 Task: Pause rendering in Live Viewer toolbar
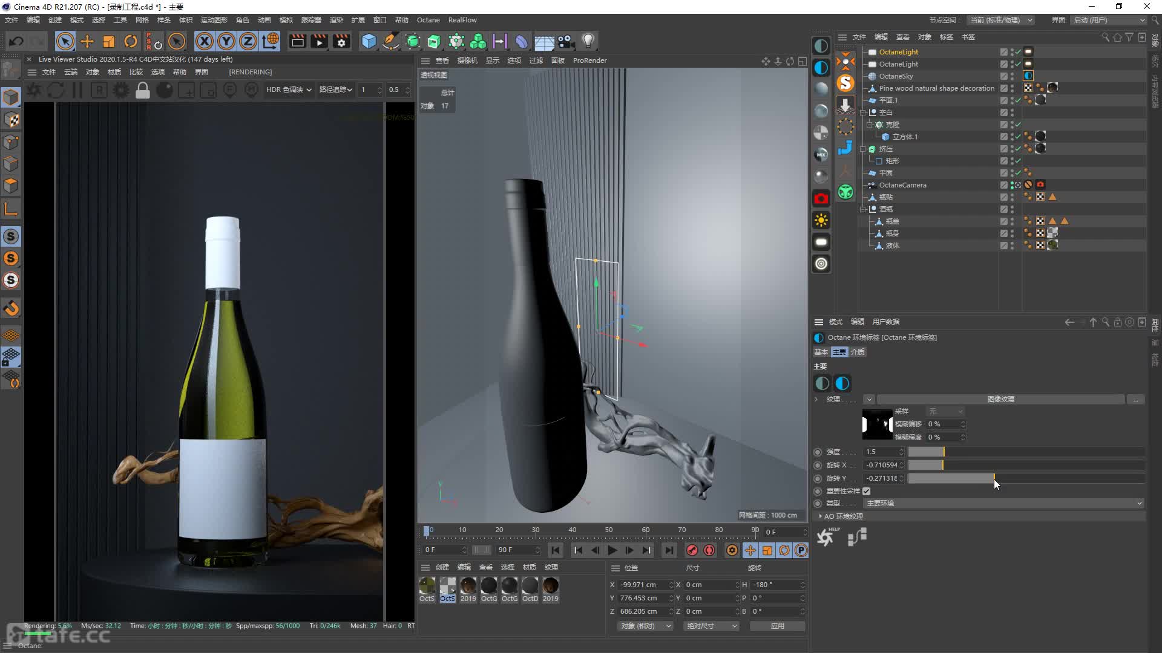point(77,91)
